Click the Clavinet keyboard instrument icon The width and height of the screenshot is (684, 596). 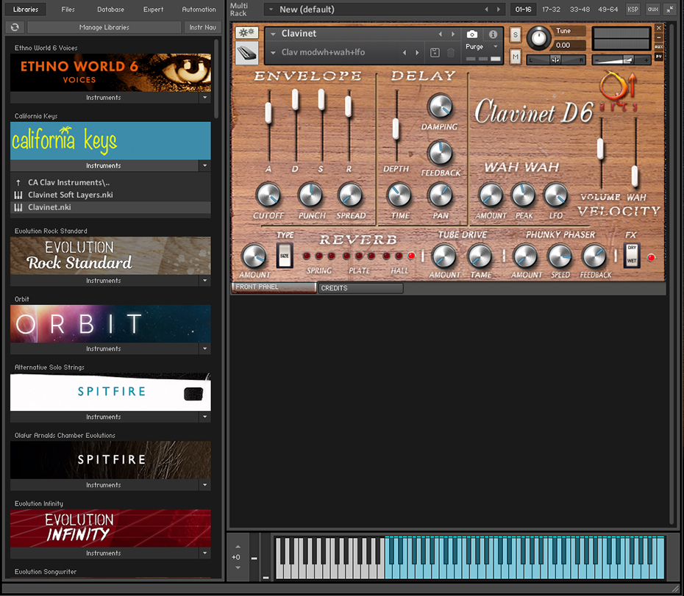(247, 53)
